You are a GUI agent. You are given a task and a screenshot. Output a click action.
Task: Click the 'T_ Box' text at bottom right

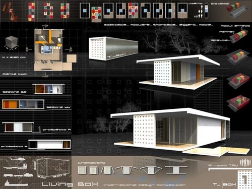point(224,184)
